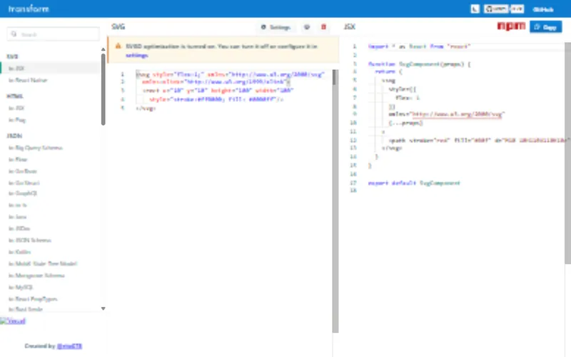Click the SVG editor vertical scrollbar
This screenshot has width=571, height=357.
tap(335, 201)
